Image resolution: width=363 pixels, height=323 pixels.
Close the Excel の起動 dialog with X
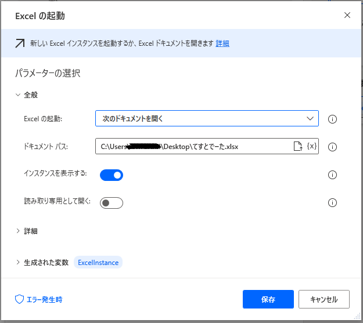[347, 15]
